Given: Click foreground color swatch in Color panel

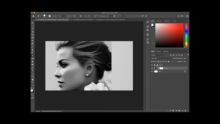Looking at the screenshot, I should coord(152,25).
